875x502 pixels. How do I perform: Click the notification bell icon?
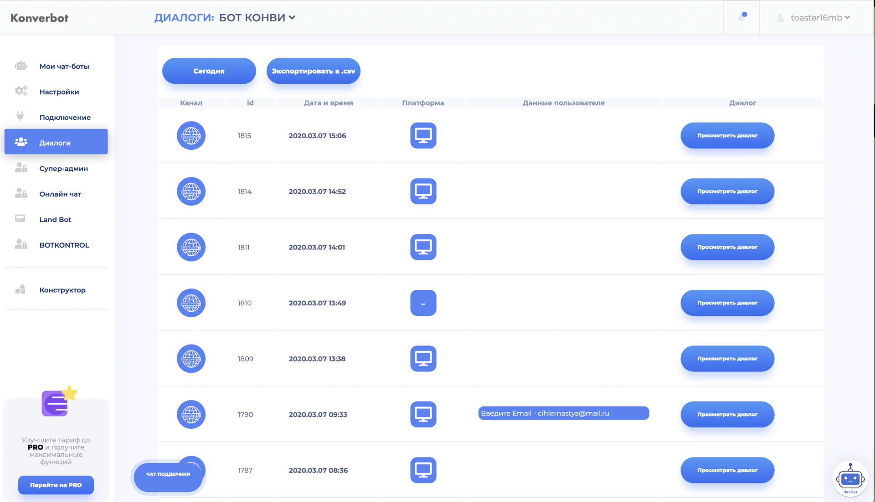pos(741,18)
